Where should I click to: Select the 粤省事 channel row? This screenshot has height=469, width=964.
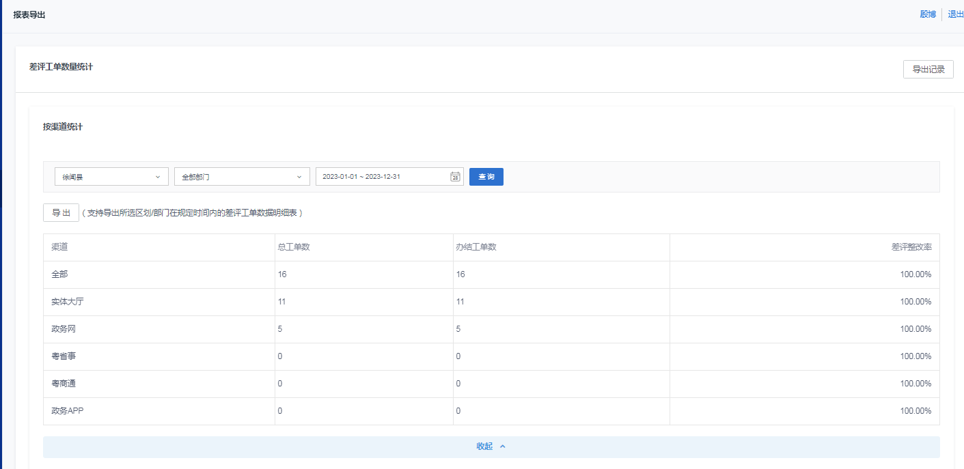64,356
